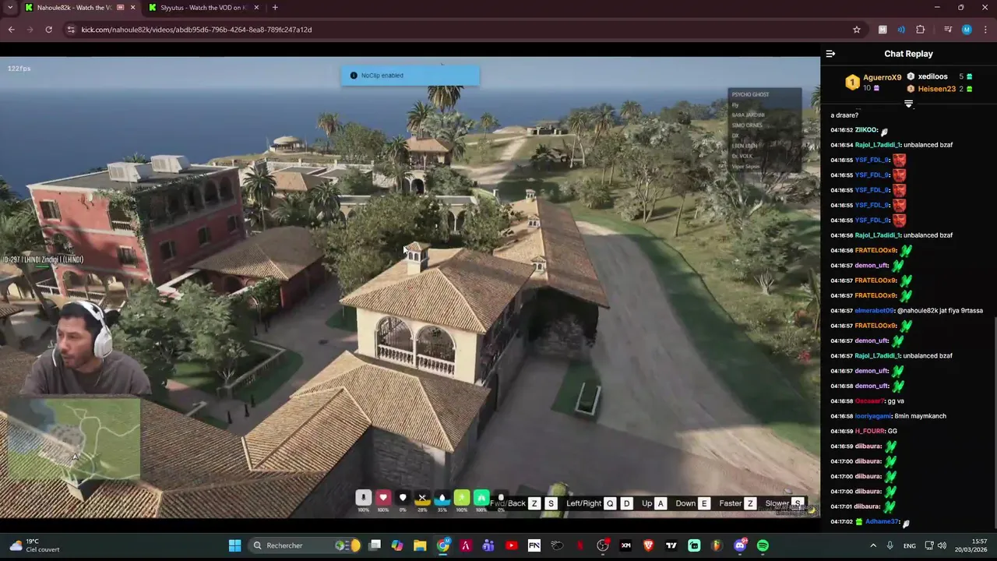
Task: Open the Chrome profile avatar M
Action: click(967, 30)
